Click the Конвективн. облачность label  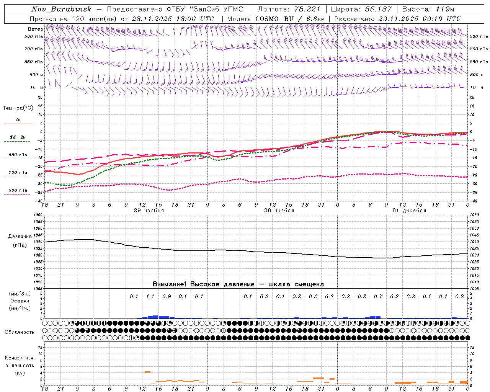pos(20,361)
